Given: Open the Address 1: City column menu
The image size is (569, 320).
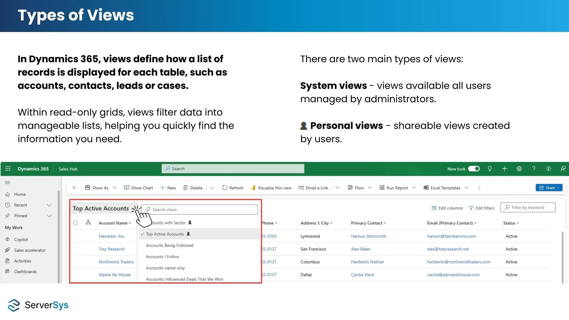Looking at the screenshot, I should point(316,223).
